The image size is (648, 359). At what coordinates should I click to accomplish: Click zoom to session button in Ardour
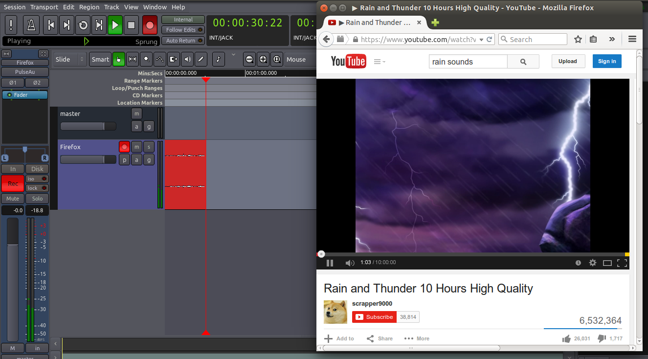click(x=277, y=59)
